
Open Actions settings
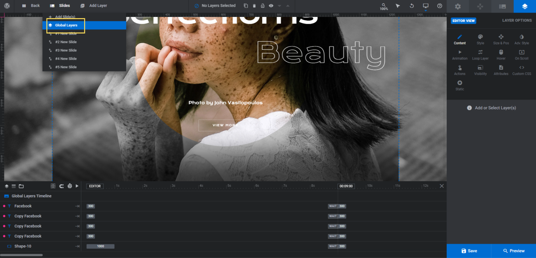click(460, 70)
